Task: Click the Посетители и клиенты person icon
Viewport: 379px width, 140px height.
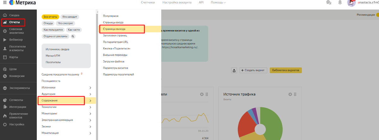Action: [5, 48]
